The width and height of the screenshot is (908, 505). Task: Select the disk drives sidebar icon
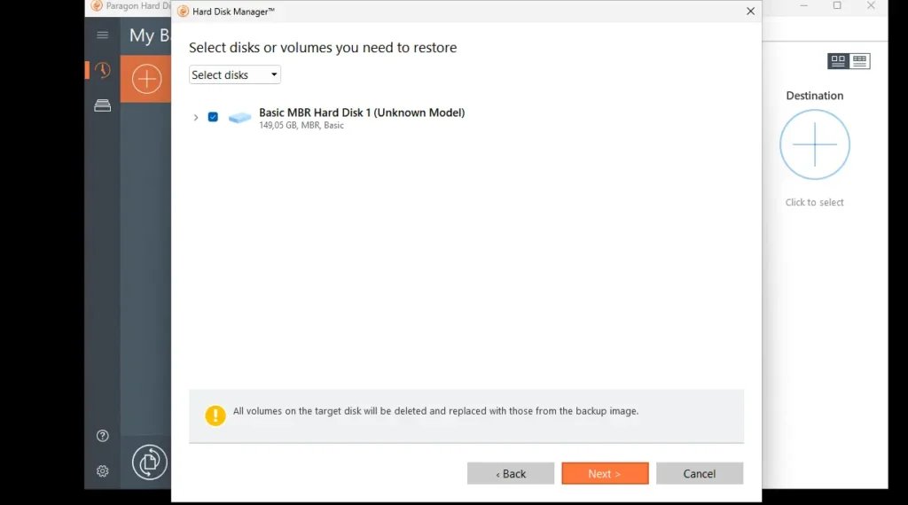pyautogui.click(x=103, y=106)
